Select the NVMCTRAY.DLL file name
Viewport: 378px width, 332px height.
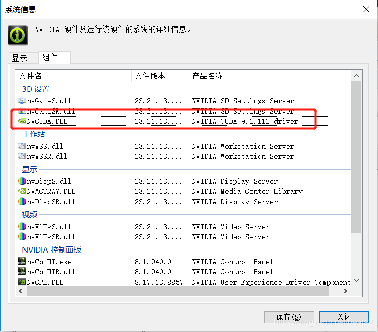(51, 191)
